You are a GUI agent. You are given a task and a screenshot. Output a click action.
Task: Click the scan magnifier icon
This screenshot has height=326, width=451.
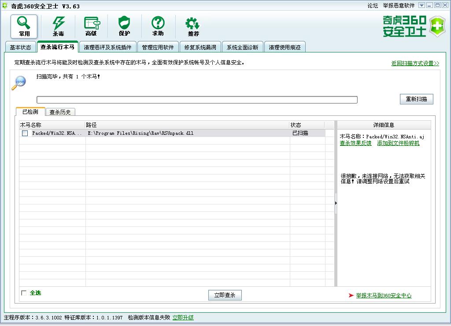pos(19,83)
